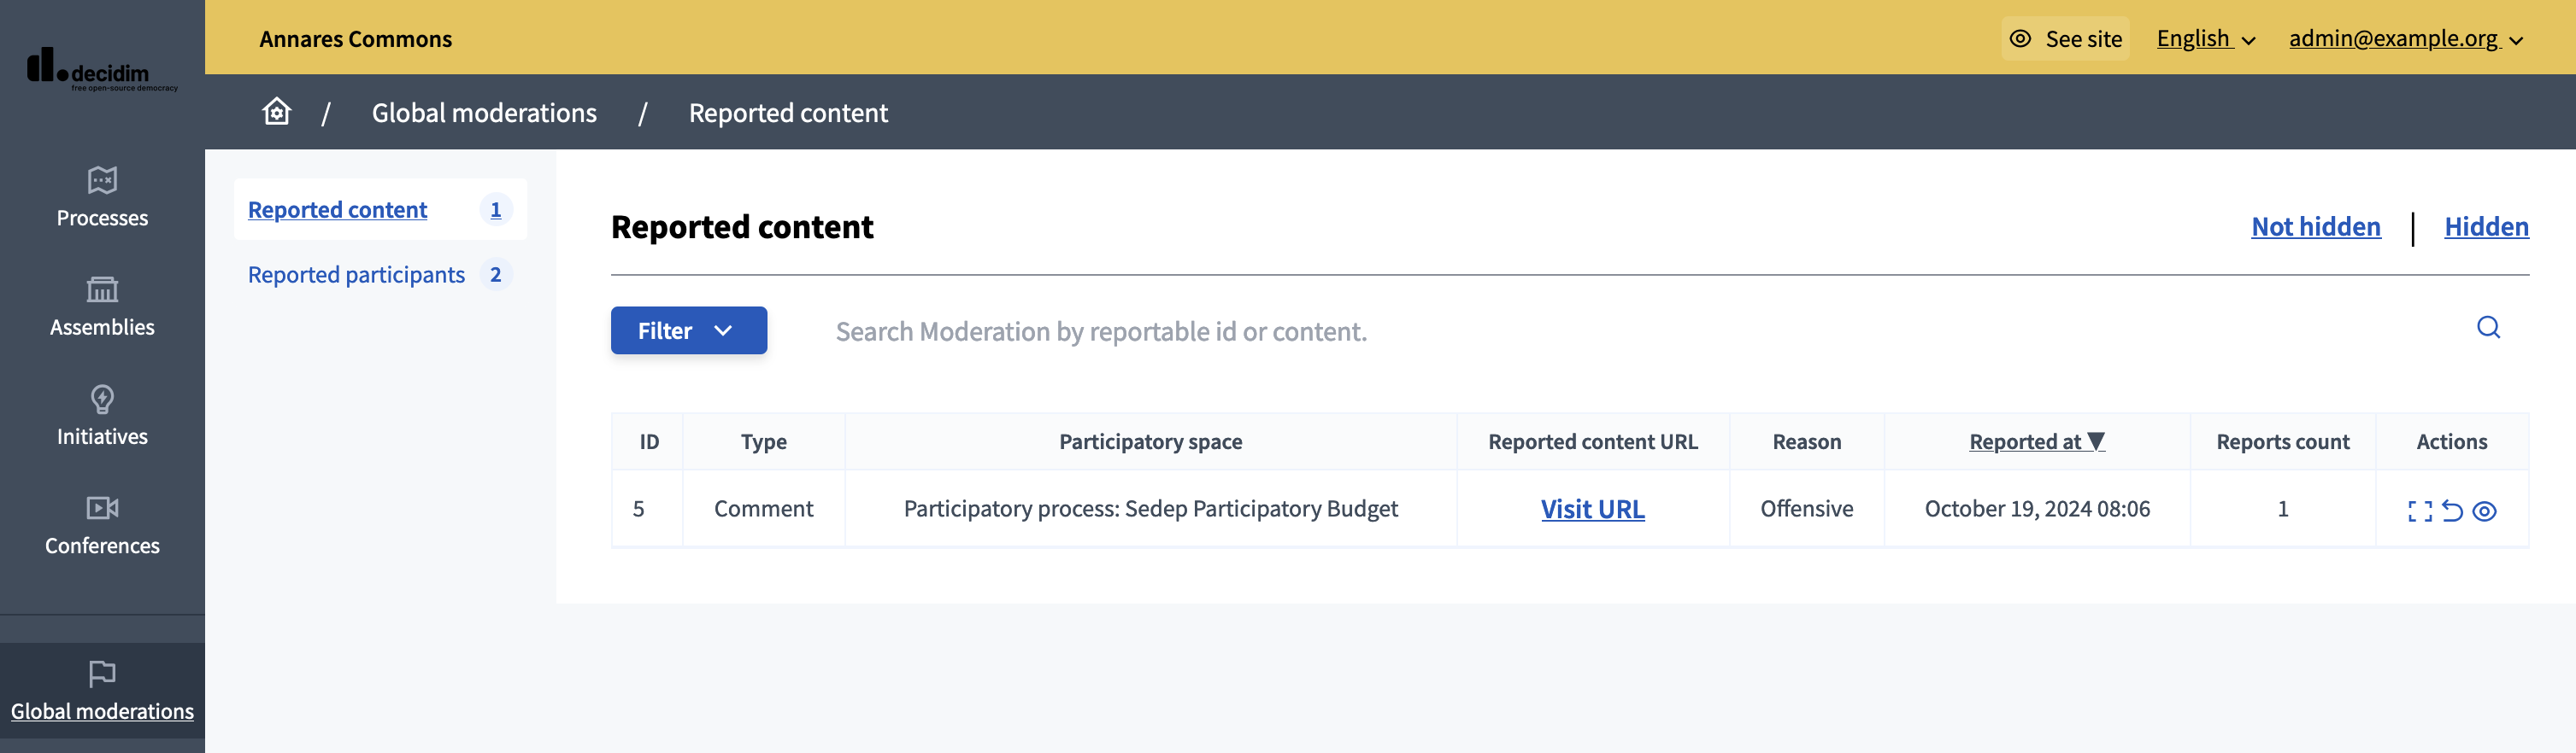Go to Assemblies in the sidebar
Viewport: 2576px width, 753px height.
[x=102, y=306]
